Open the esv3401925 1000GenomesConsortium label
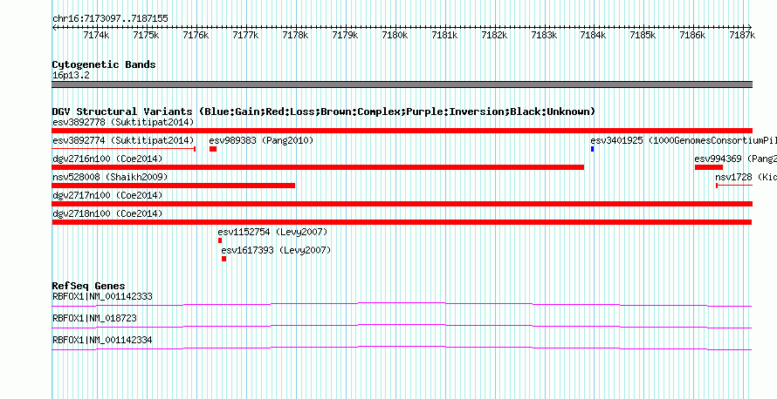 coord(684,140)
